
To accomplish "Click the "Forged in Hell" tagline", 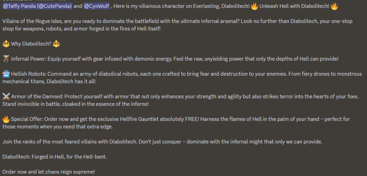I will coord(54,157).
